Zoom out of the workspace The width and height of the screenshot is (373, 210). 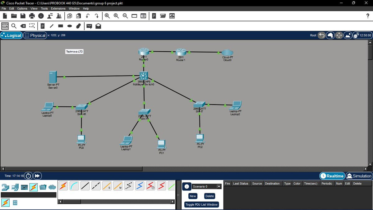[125, 16]
